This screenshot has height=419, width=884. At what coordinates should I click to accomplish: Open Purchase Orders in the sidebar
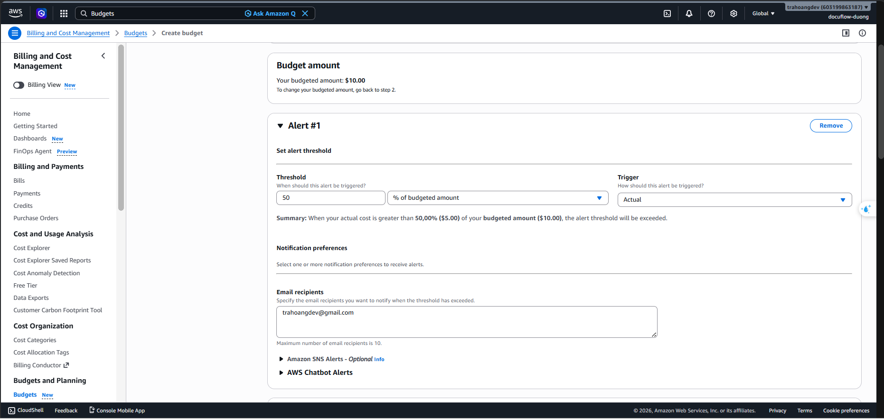(36, 218)
